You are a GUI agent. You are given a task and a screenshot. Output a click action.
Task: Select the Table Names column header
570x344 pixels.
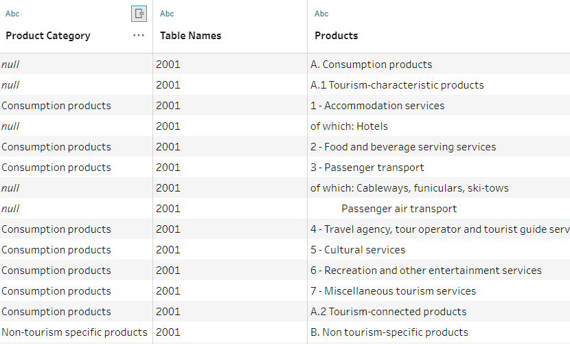point(191,36)
